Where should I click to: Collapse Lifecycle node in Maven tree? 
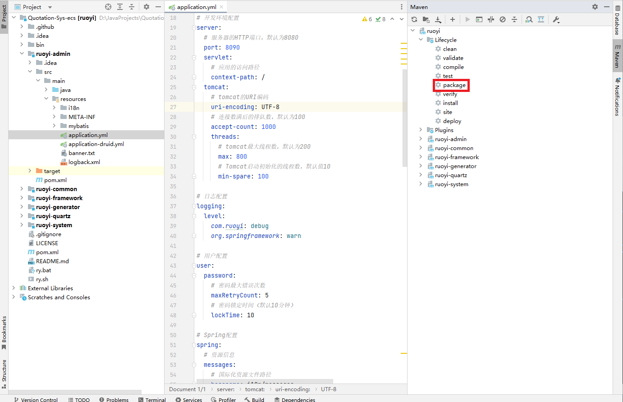coord(421,40)
